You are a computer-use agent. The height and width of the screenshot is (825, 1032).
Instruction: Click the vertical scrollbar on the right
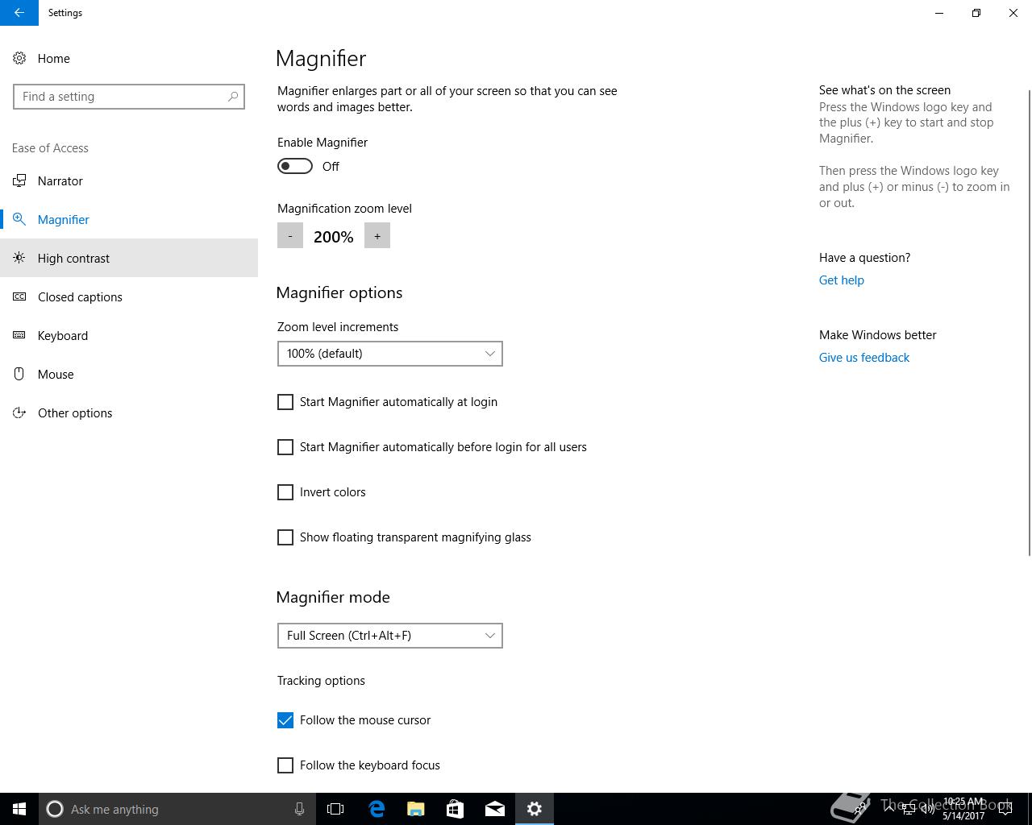pyautogui.click(x=1029, y=322)
